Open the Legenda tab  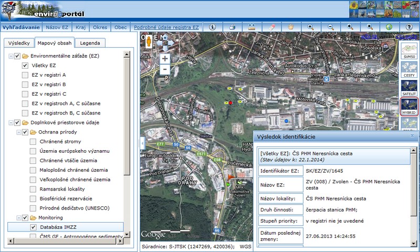pos(90,43)
